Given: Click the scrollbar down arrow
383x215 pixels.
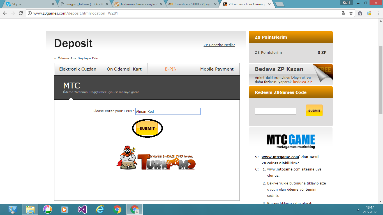Looking at the screenshot, I should pos(381,202).
